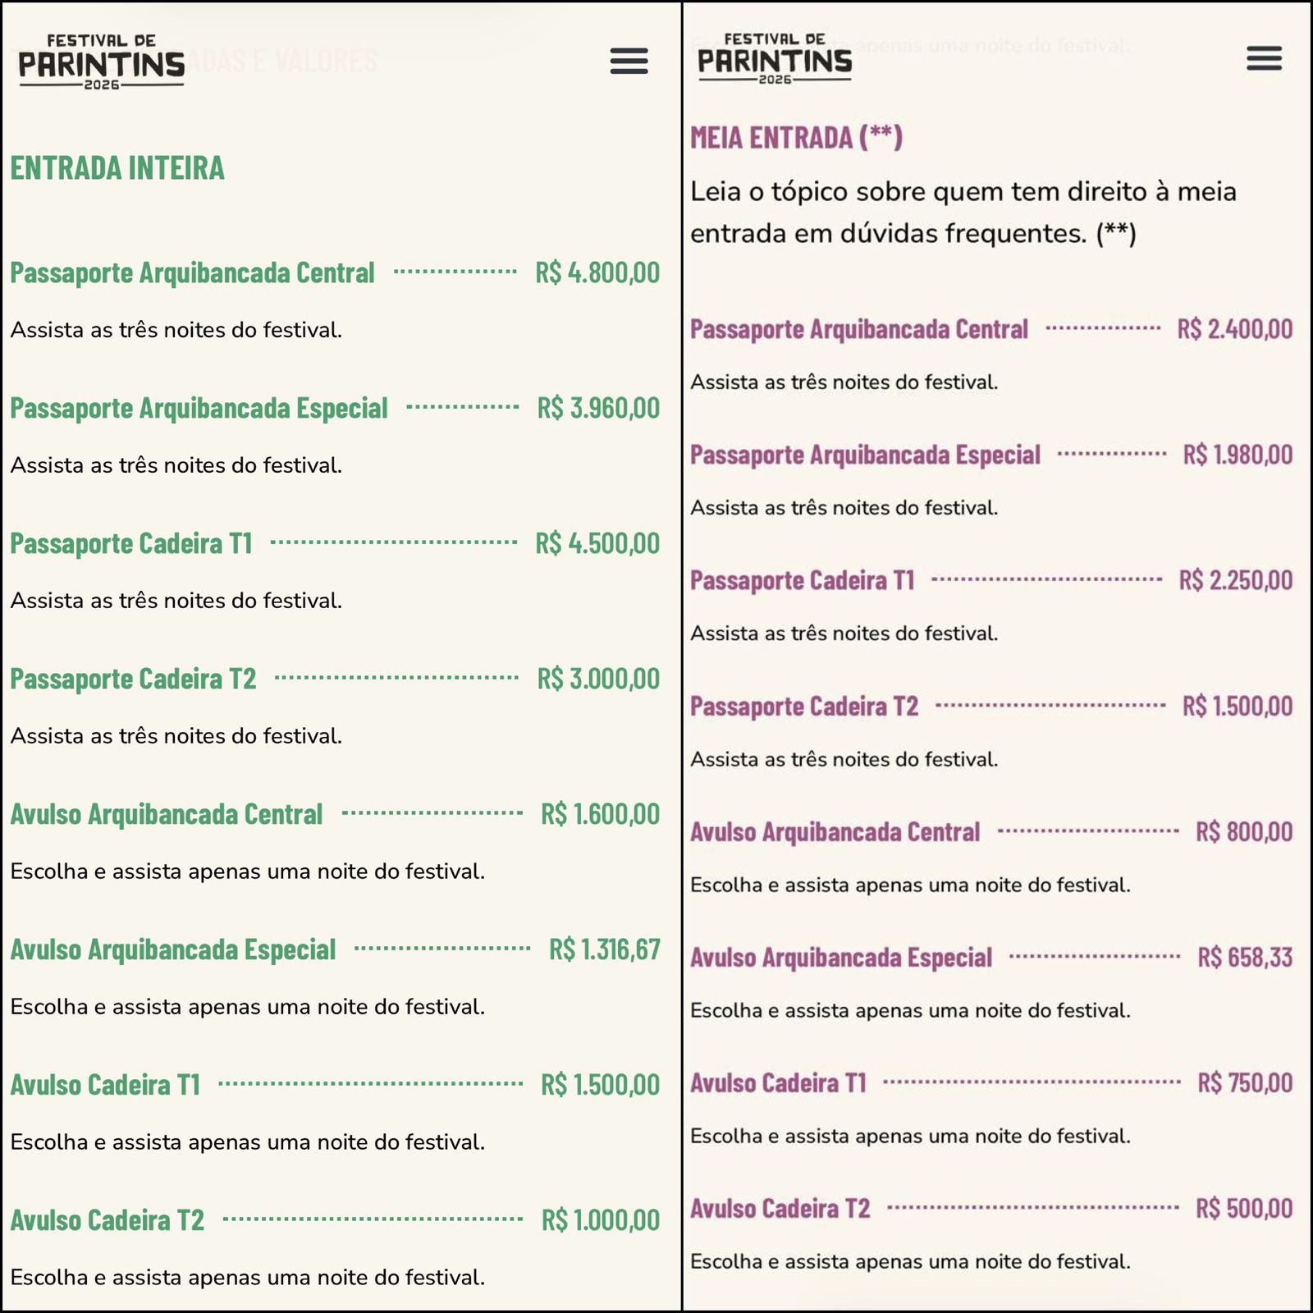Click the left Festival de Parintins logo
1313x1313 pixels.
pyautogui.click(x=102, y=62)
